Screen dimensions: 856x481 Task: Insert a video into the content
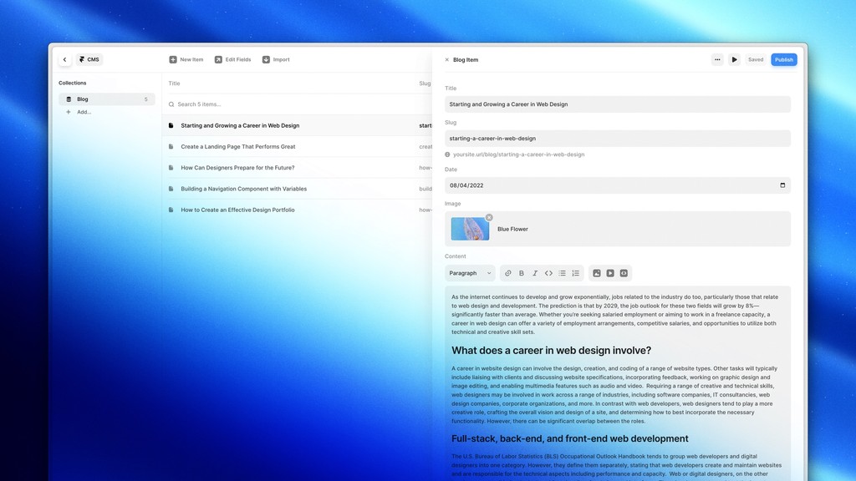click(x=610, y=273)
